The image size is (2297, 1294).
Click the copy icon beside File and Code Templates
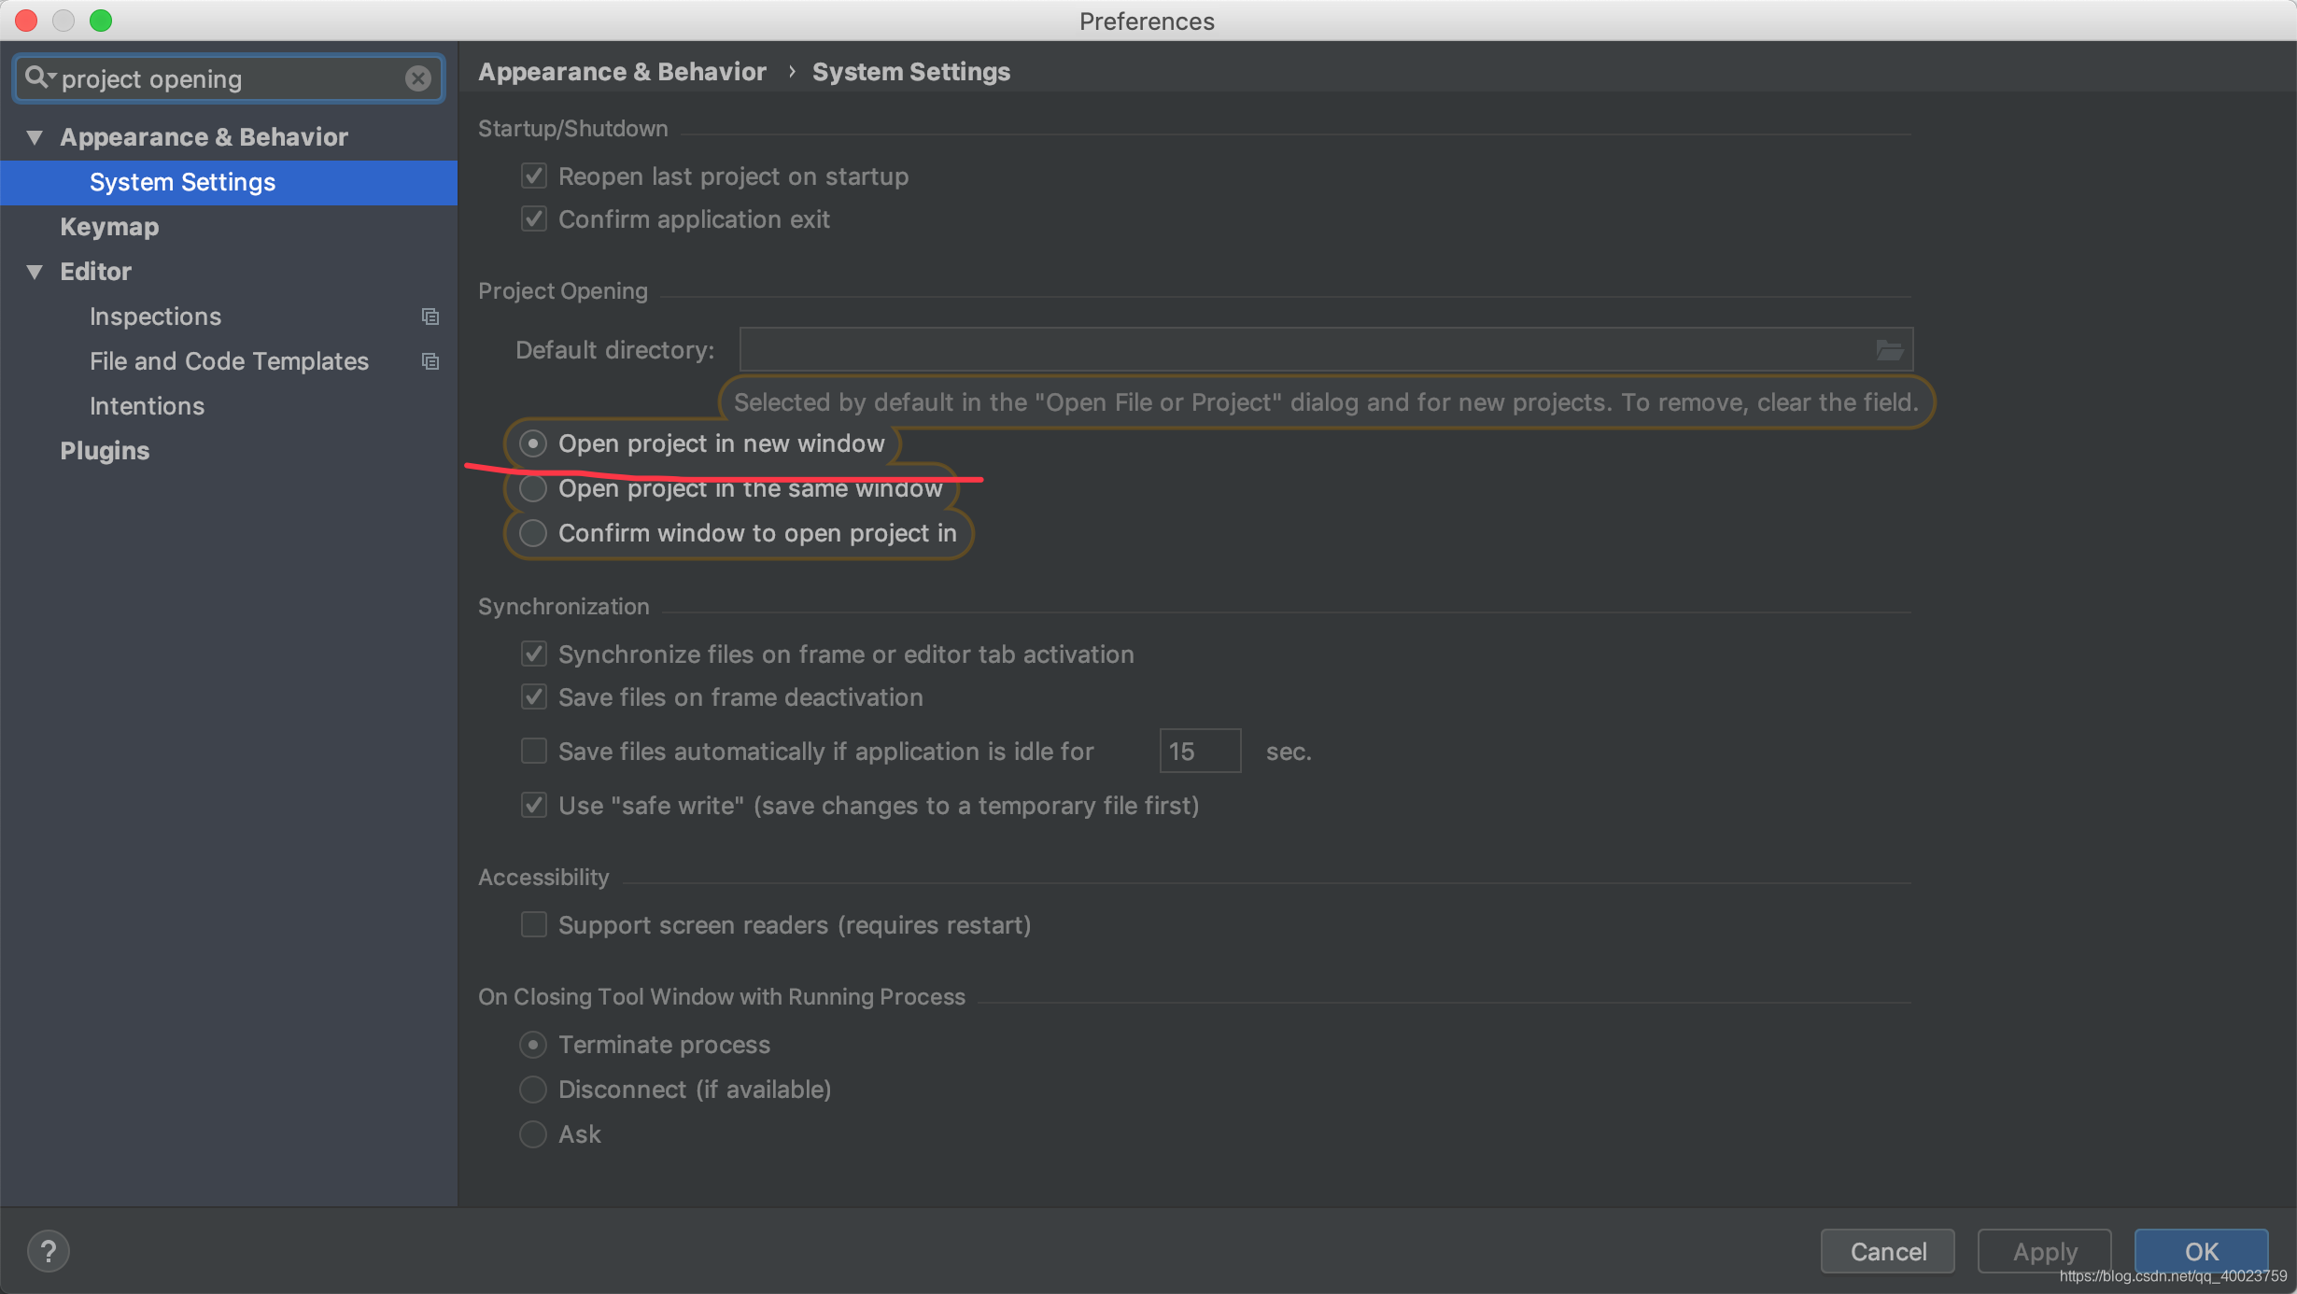(x=430, y=361)
